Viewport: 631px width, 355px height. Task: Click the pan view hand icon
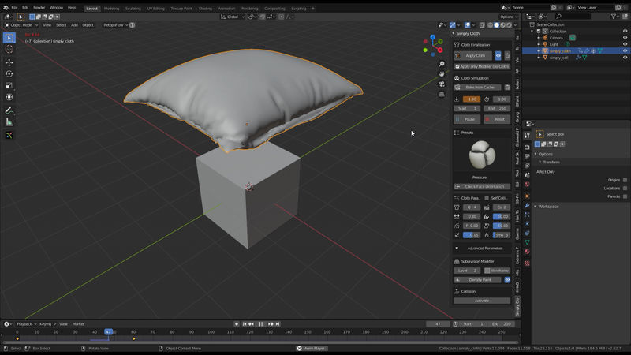(x=442, y=74)
